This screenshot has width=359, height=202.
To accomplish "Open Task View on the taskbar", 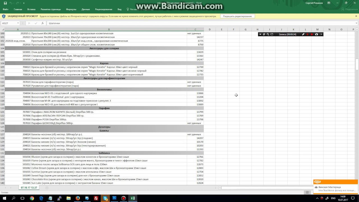I will pyautogui.click(x=22, y=198).
